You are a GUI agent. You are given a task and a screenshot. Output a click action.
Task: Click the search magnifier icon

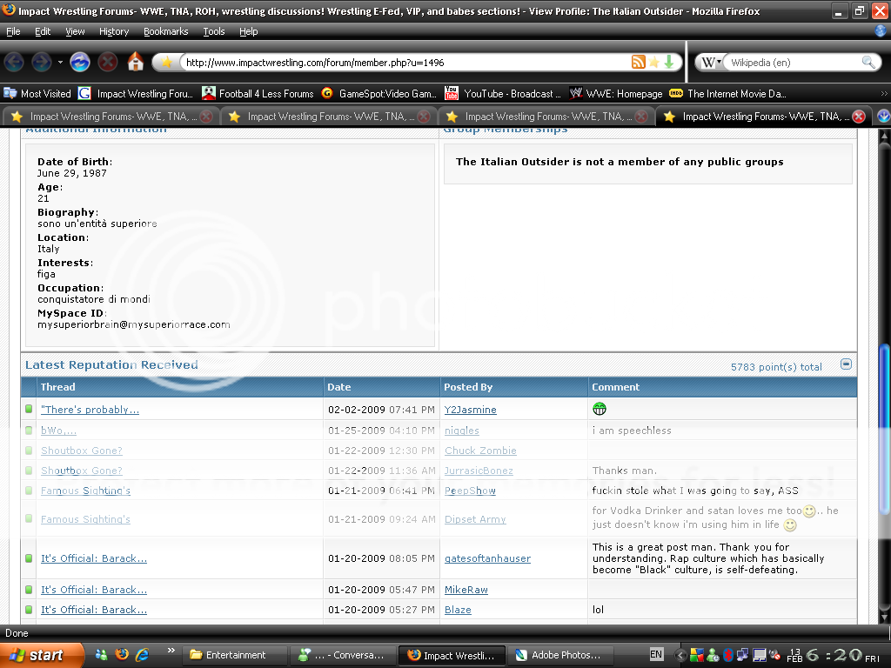coord(868,63)
